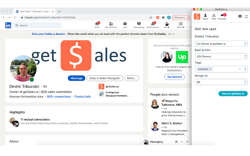Click the browser back arrow
Screen dimensions: 250x156
[4, 18]
